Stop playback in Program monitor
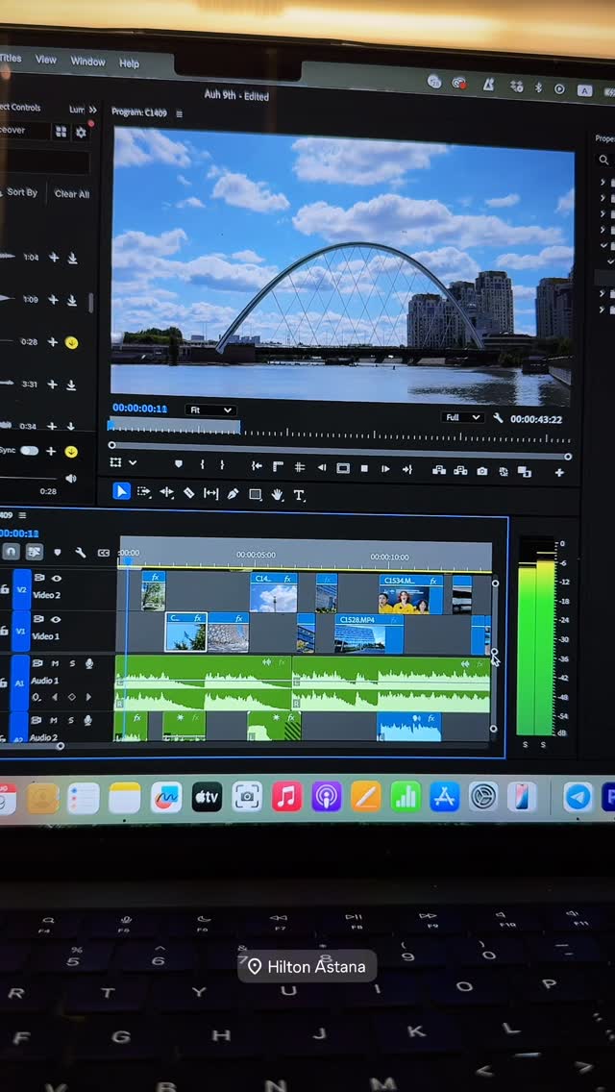 point(364,469)
